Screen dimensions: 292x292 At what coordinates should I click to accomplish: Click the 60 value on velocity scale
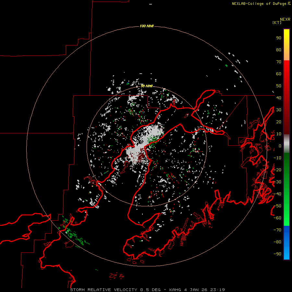pyautogui.click(x=279, y=74)
